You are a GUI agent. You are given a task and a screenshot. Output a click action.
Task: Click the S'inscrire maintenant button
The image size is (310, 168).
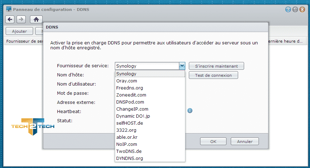[x=216, y=66]
